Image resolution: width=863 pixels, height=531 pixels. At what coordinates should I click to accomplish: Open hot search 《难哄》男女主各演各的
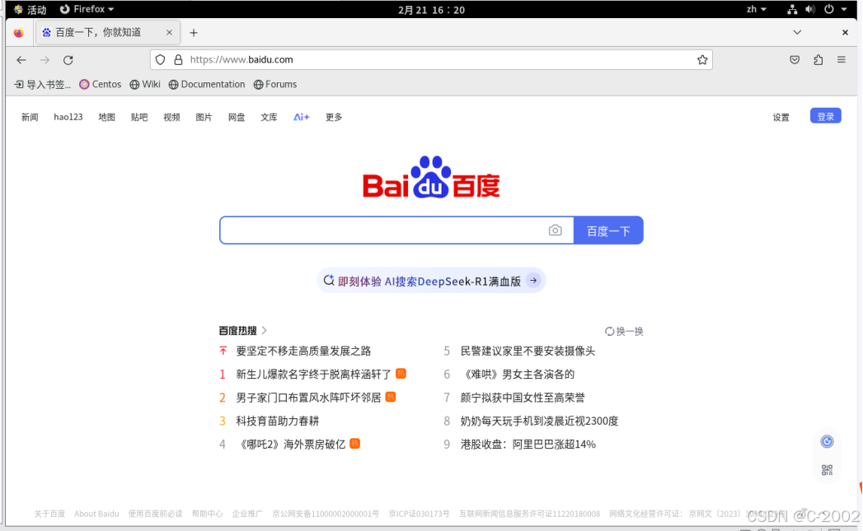[x=518, y=375]
